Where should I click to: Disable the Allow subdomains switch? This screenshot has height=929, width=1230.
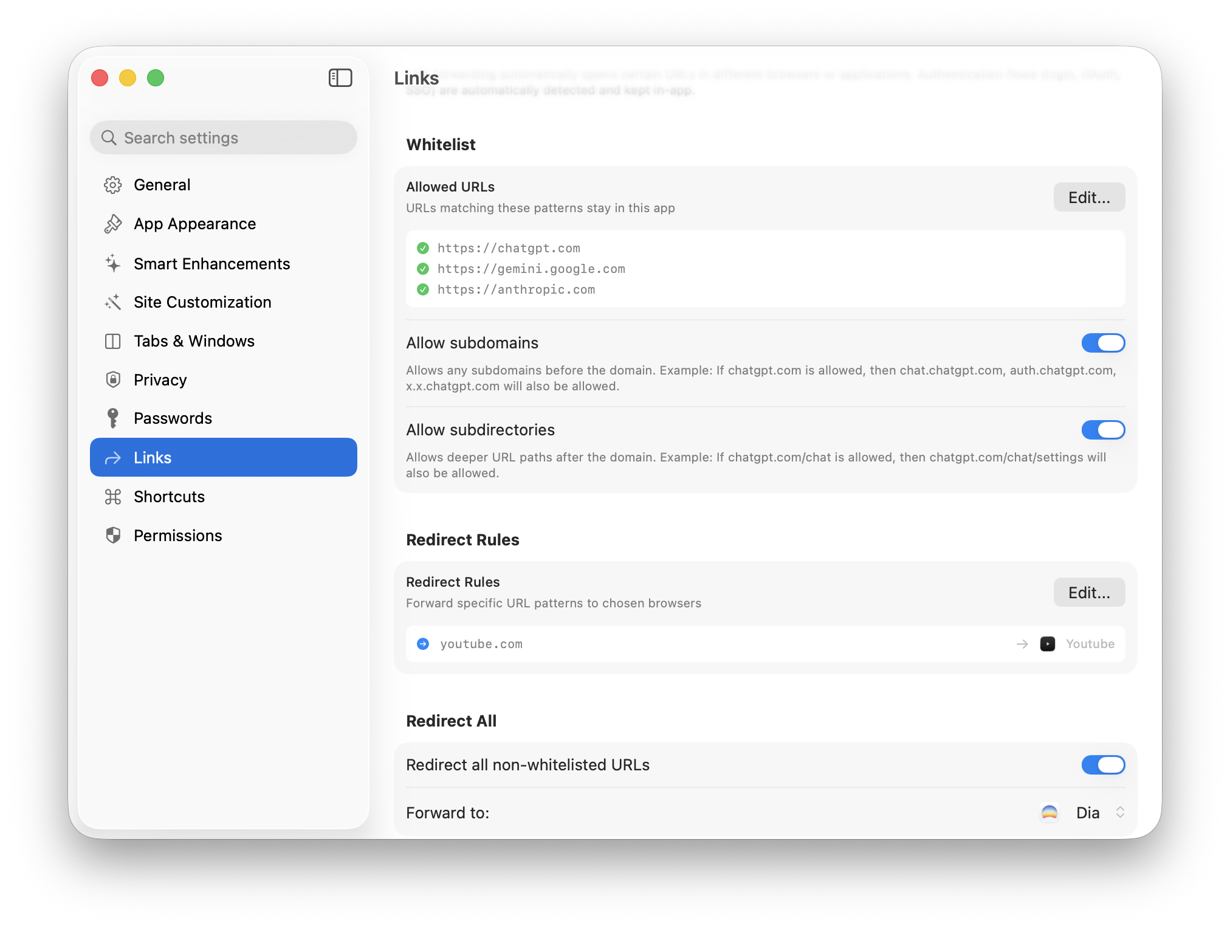1103,343
